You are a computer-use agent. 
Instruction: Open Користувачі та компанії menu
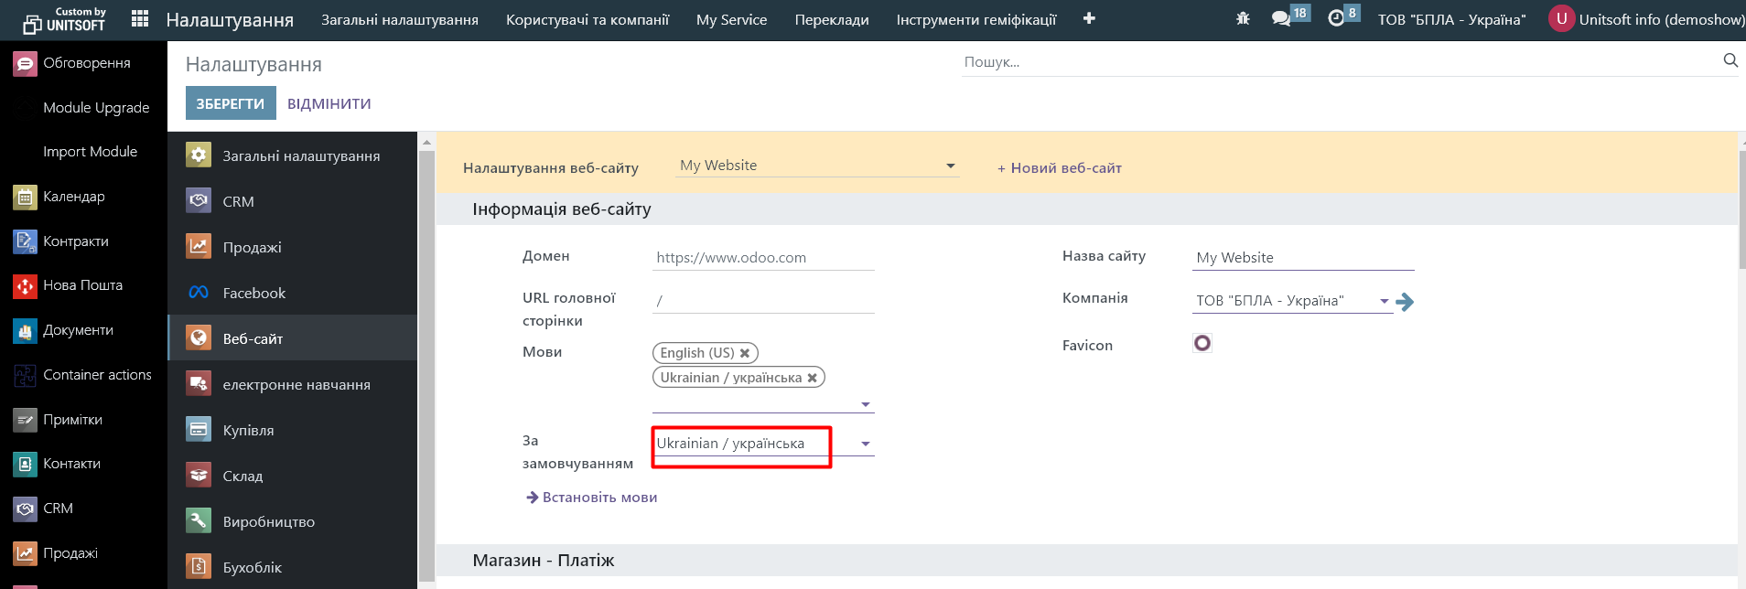coord(587,19)
